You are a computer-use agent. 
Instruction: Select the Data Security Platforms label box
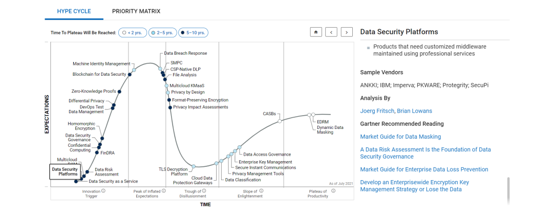tap(65, 171)
